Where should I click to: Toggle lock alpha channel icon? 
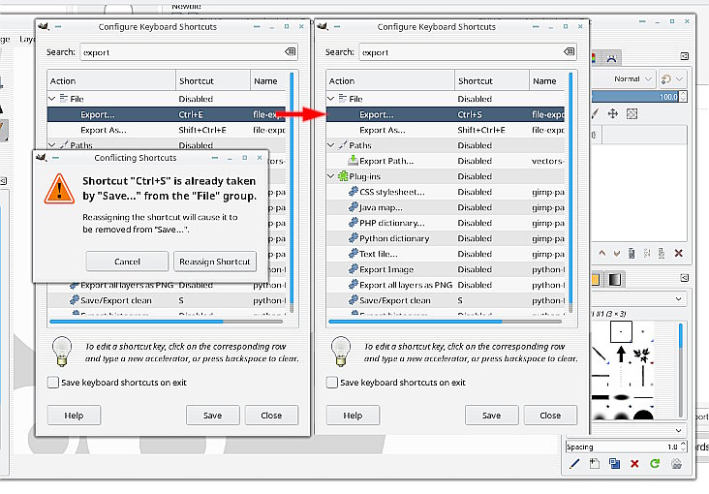point(632,113)
